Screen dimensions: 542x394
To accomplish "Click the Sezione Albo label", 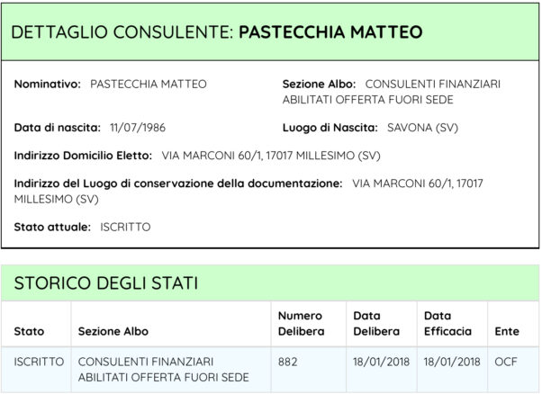I will tap(319, 84).
